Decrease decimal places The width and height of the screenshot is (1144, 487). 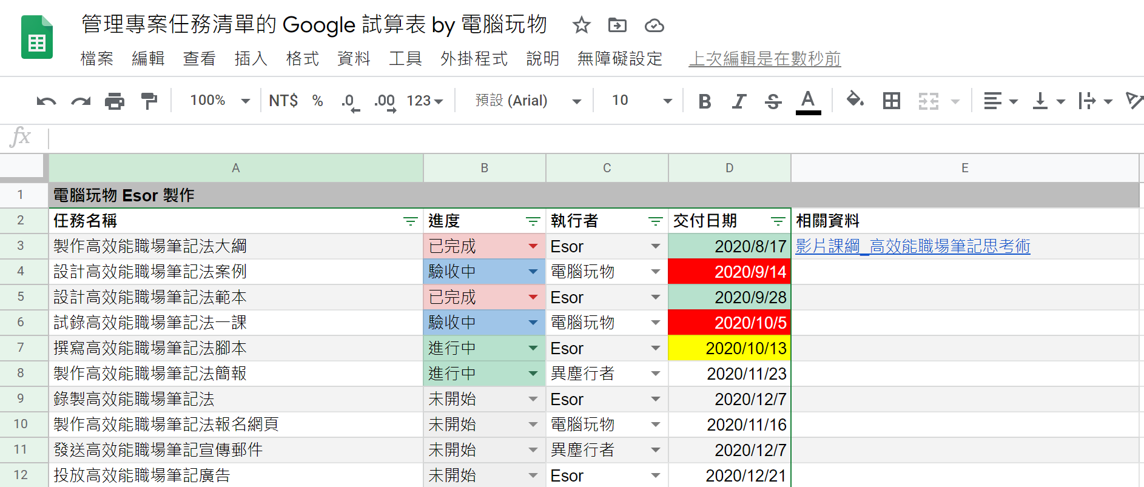[350, 101]
